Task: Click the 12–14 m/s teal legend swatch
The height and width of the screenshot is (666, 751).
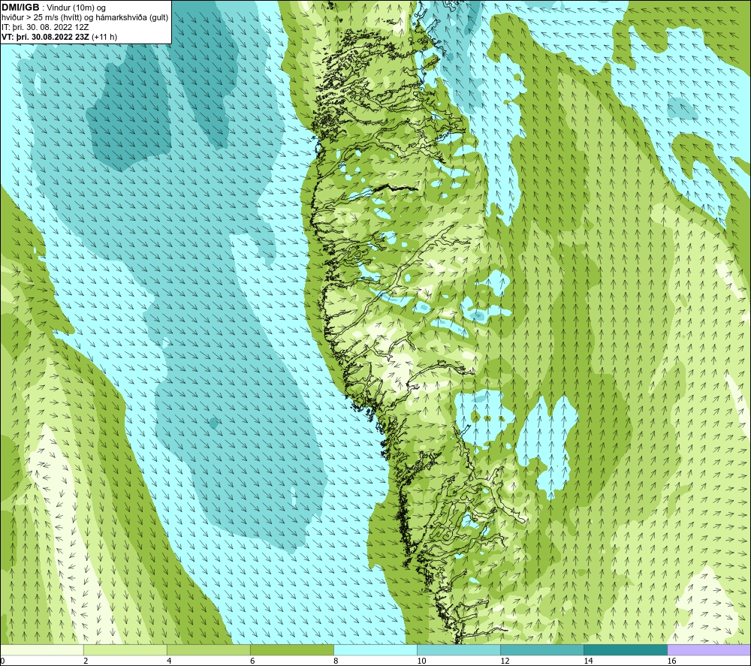Action: 541,650
